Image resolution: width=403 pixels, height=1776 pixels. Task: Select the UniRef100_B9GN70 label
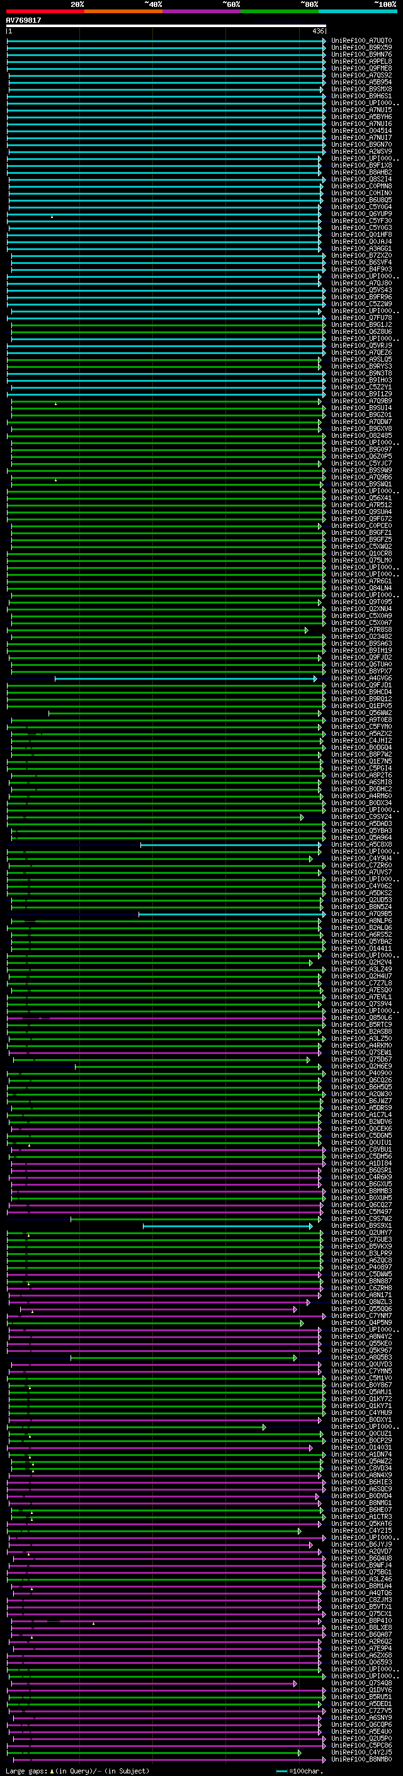[x=361, y=145]
